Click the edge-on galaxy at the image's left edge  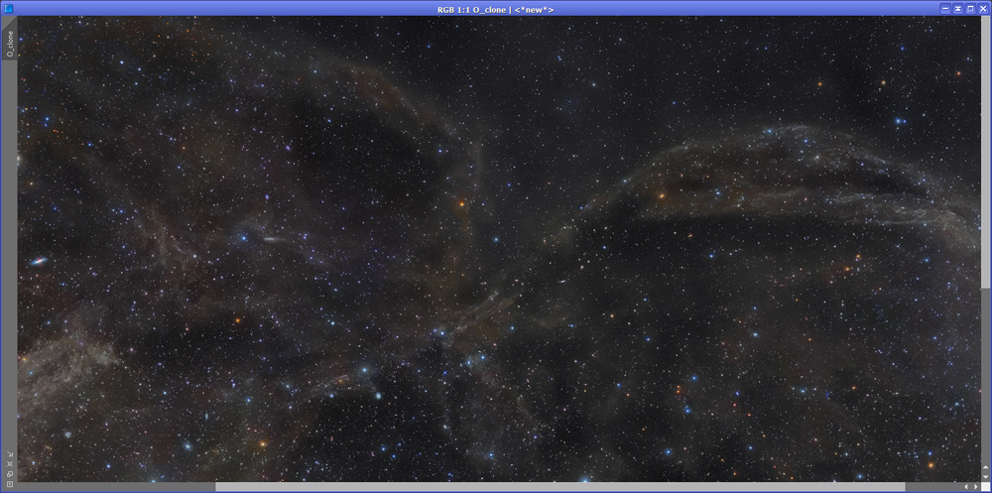(x=39, y=262)
